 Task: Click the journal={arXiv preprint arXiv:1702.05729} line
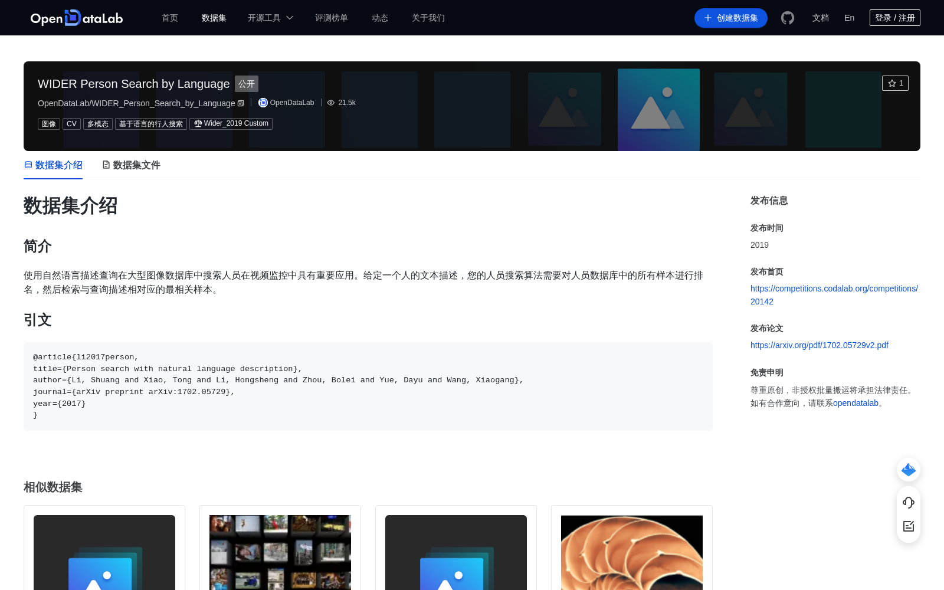pyautogui.click(x=134, y=392)
